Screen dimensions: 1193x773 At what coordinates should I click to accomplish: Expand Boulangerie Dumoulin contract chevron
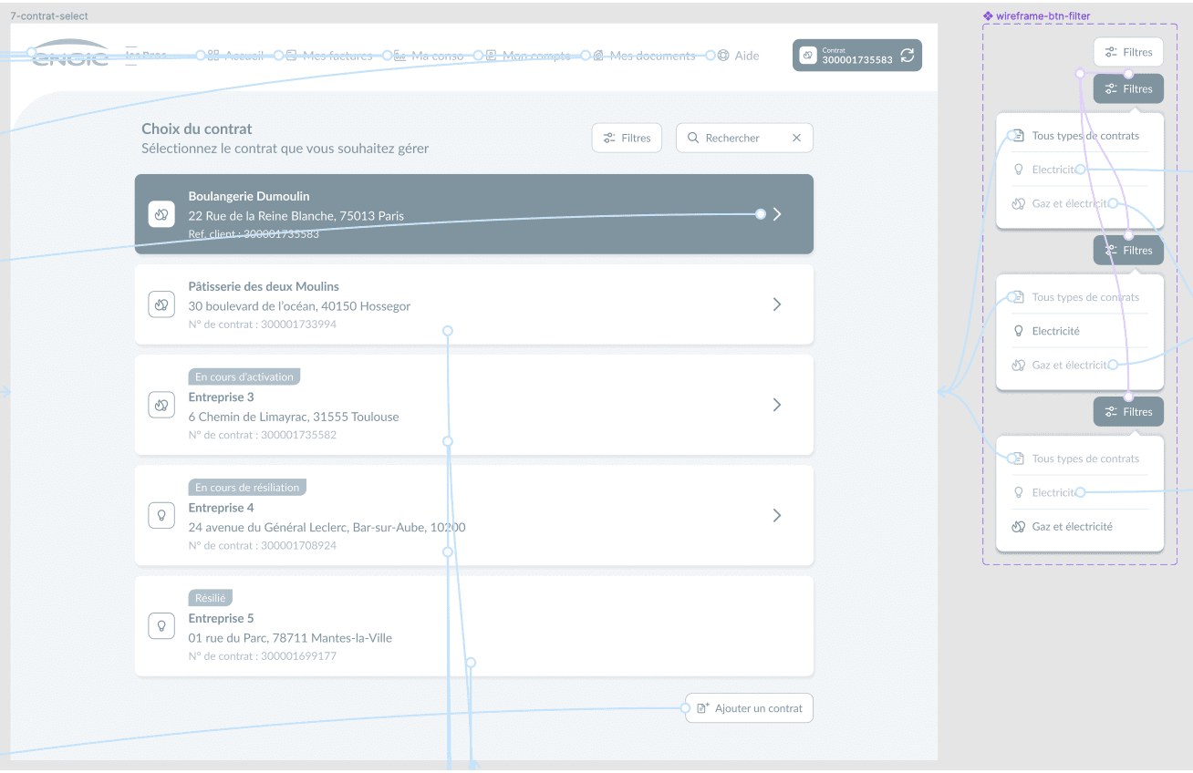coord(777,214)
